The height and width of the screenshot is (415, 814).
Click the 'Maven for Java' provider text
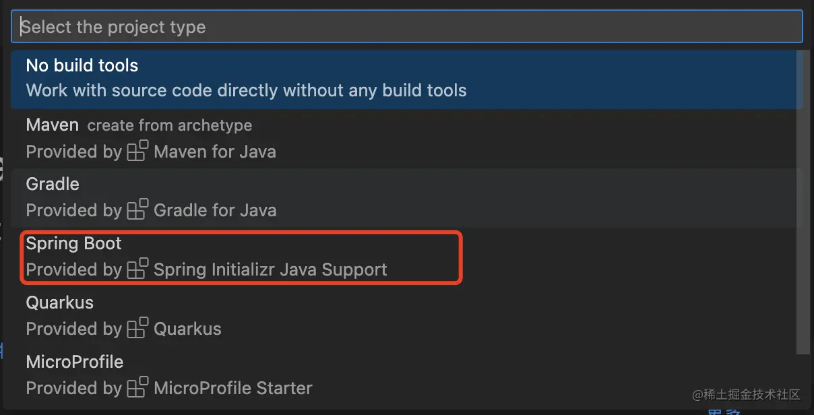tap(215, 152)
